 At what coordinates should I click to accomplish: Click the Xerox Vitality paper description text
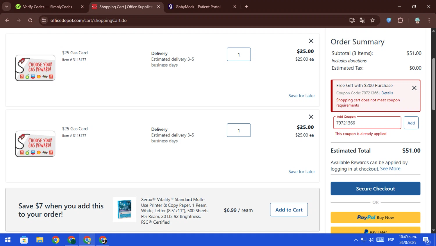[175, 211]
